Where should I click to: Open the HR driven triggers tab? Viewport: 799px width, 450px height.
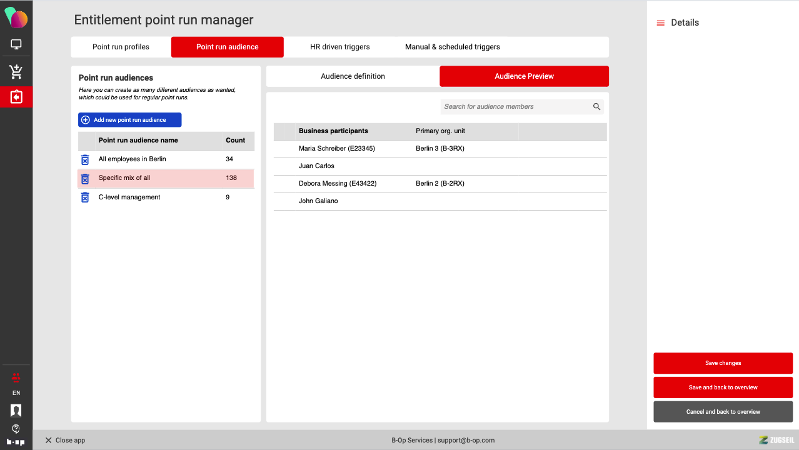pos(339,47)
